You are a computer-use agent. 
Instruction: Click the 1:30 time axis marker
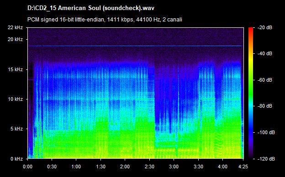tap(100, 167)
